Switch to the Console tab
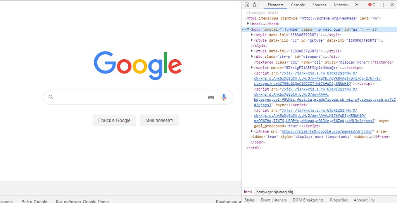Screen dimensions: 397x203 pyautogui.click(x=298, y=5)
